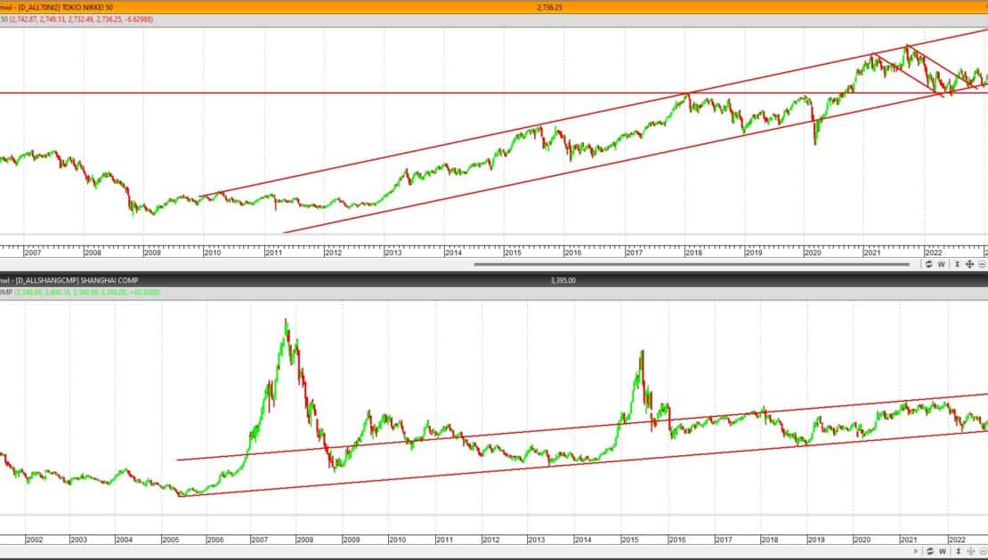Click the Nikkei OHLC values legend text
This screenshot has height=560, width=988.
(77, 20)
